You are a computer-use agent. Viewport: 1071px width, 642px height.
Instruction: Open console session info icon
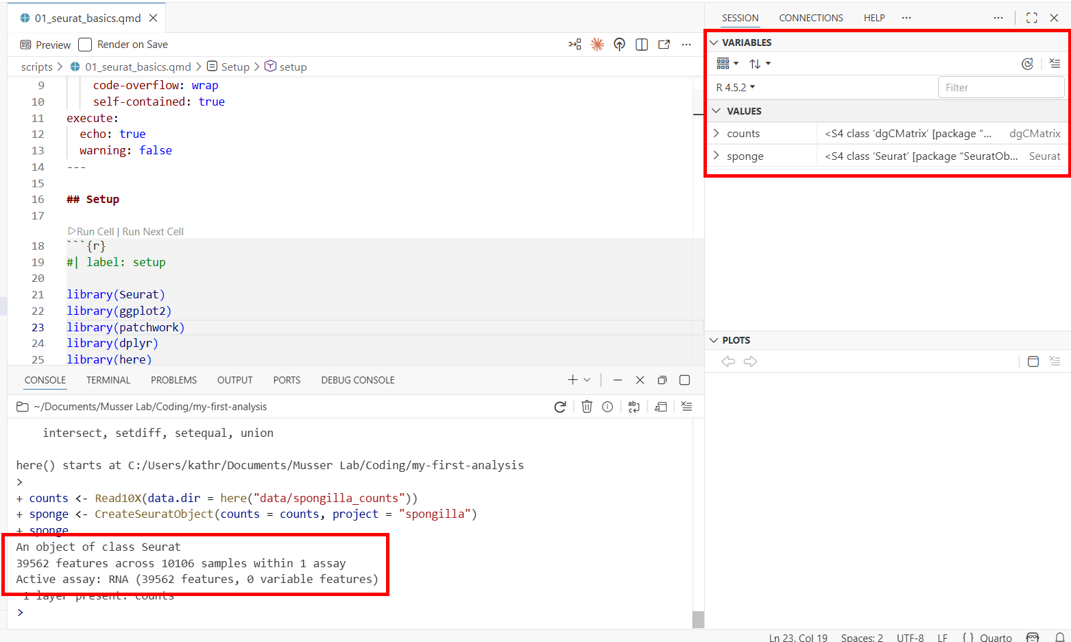tap(607, 407)
